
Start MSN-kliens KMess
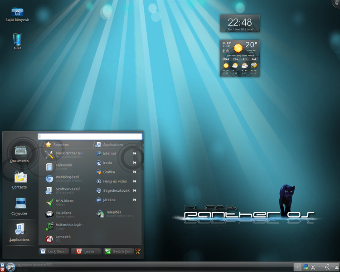[64, 202]
